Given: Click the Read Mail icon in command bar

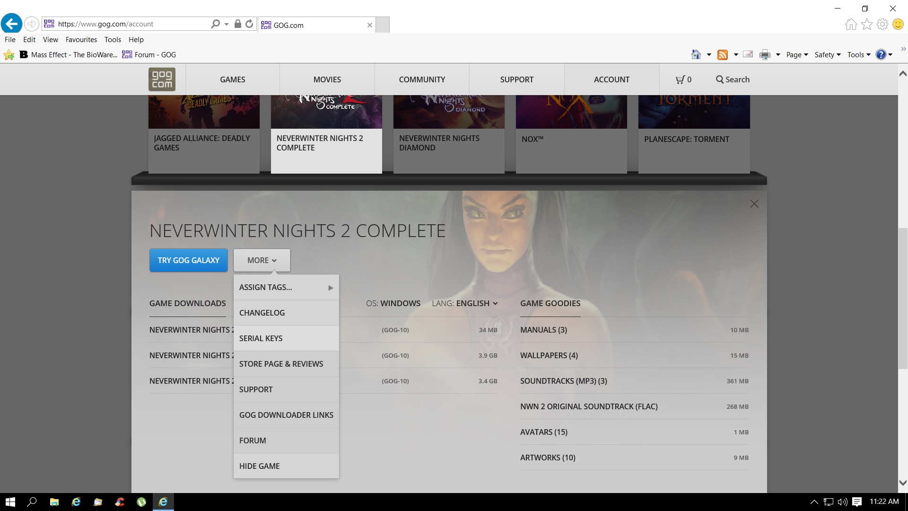Looking at the screenshot, I should tap(748, 54).
